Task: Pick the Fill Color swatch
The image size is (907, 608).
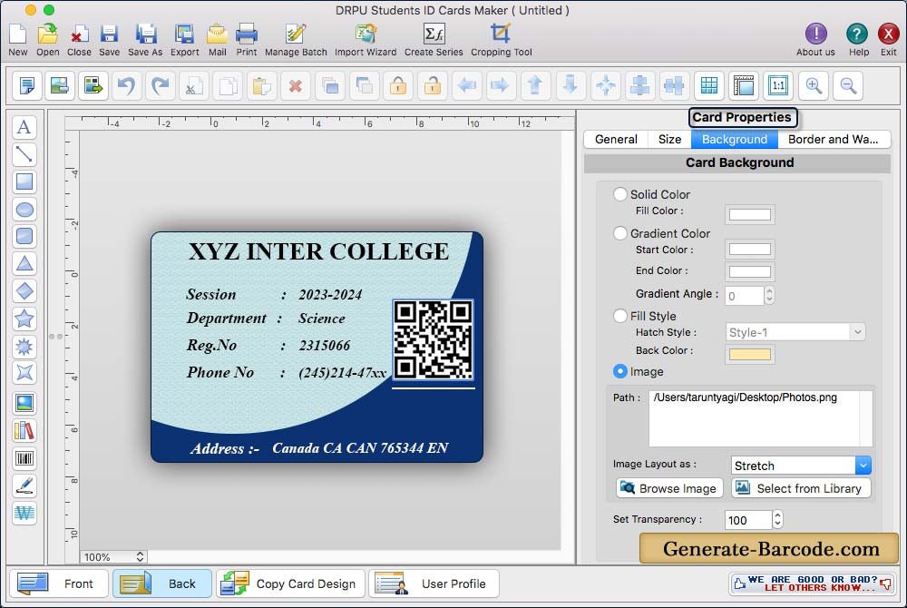Action: pyautogui.click(x=750, y=215)
